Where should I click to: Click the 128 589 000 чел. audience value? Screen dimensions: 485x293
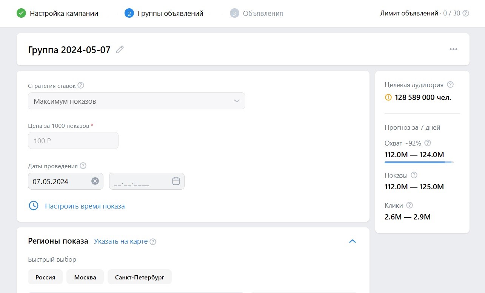[x=423, y=98]
